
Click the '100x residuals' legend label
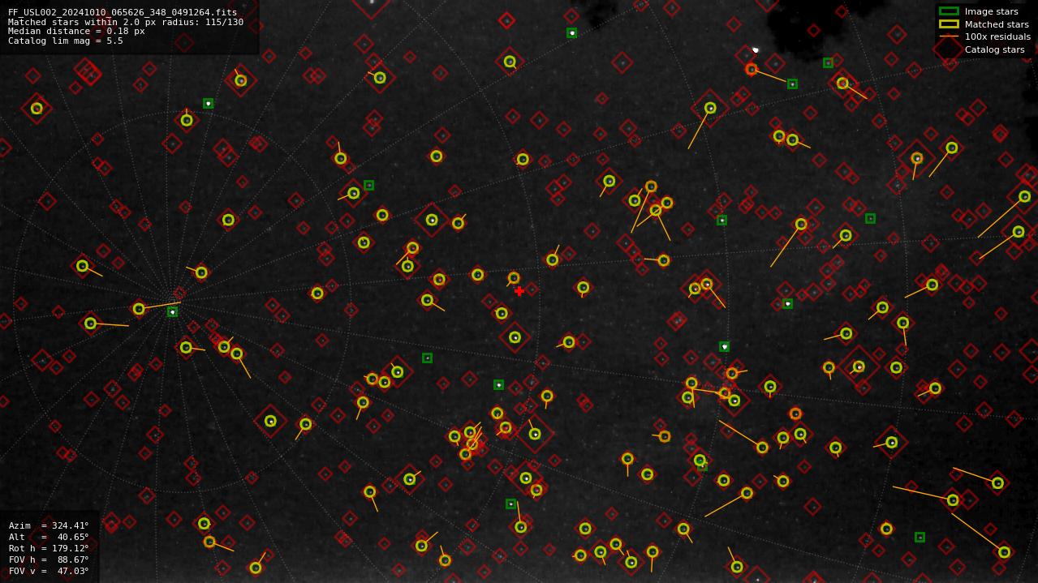click(997, 36)
